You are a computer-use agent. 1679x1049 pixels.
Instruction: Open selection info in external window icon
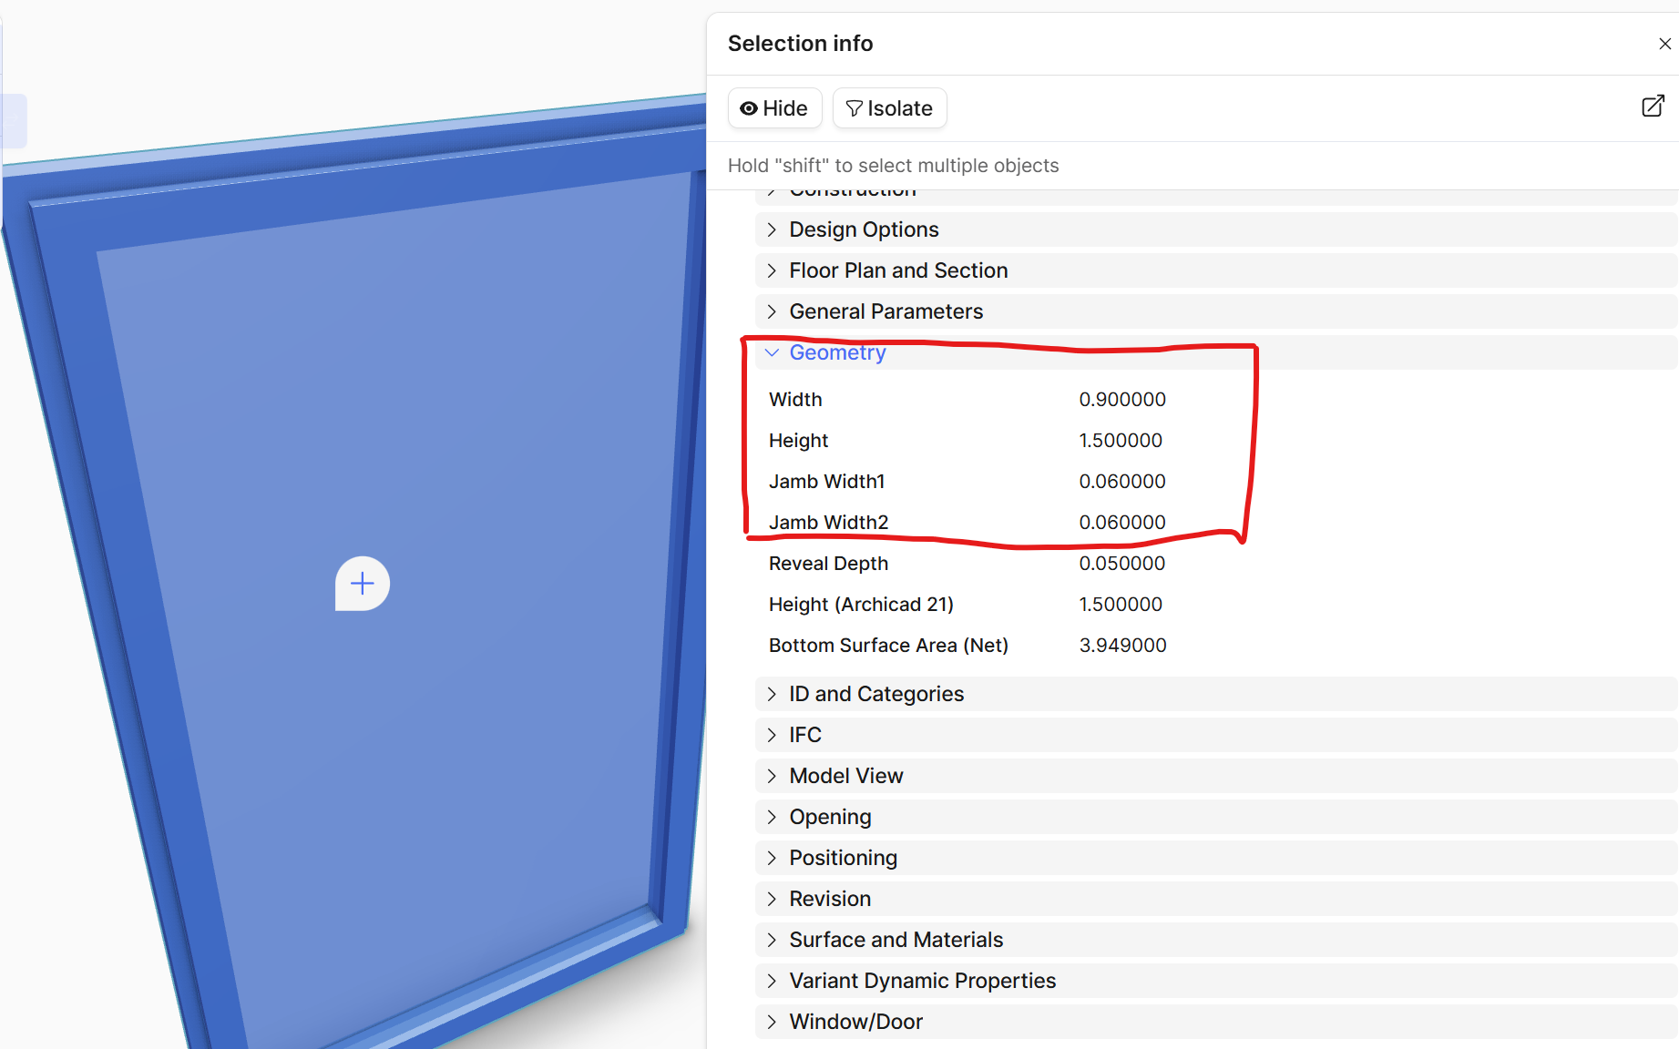(x=1653, y=107)
